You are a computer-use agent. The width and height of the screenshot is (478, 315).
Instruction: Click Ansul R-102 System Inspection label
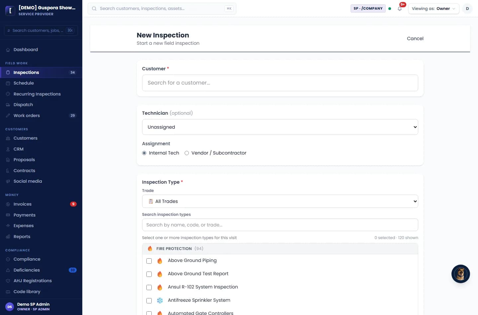[203, 287]
